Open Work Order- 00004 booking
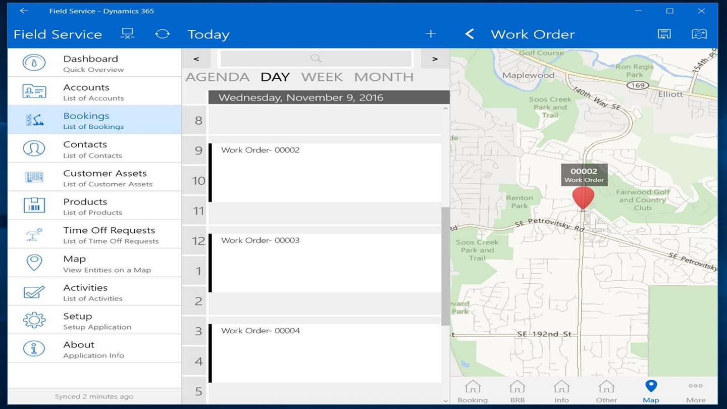 (x=325, y=353)
